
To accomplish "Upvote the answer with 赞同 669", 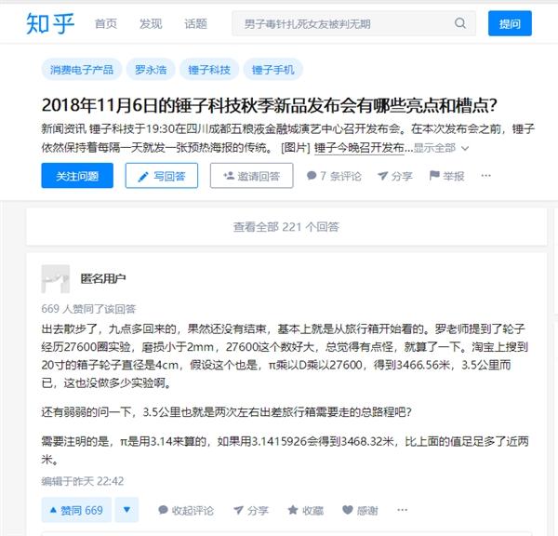I will pos(76,510).
